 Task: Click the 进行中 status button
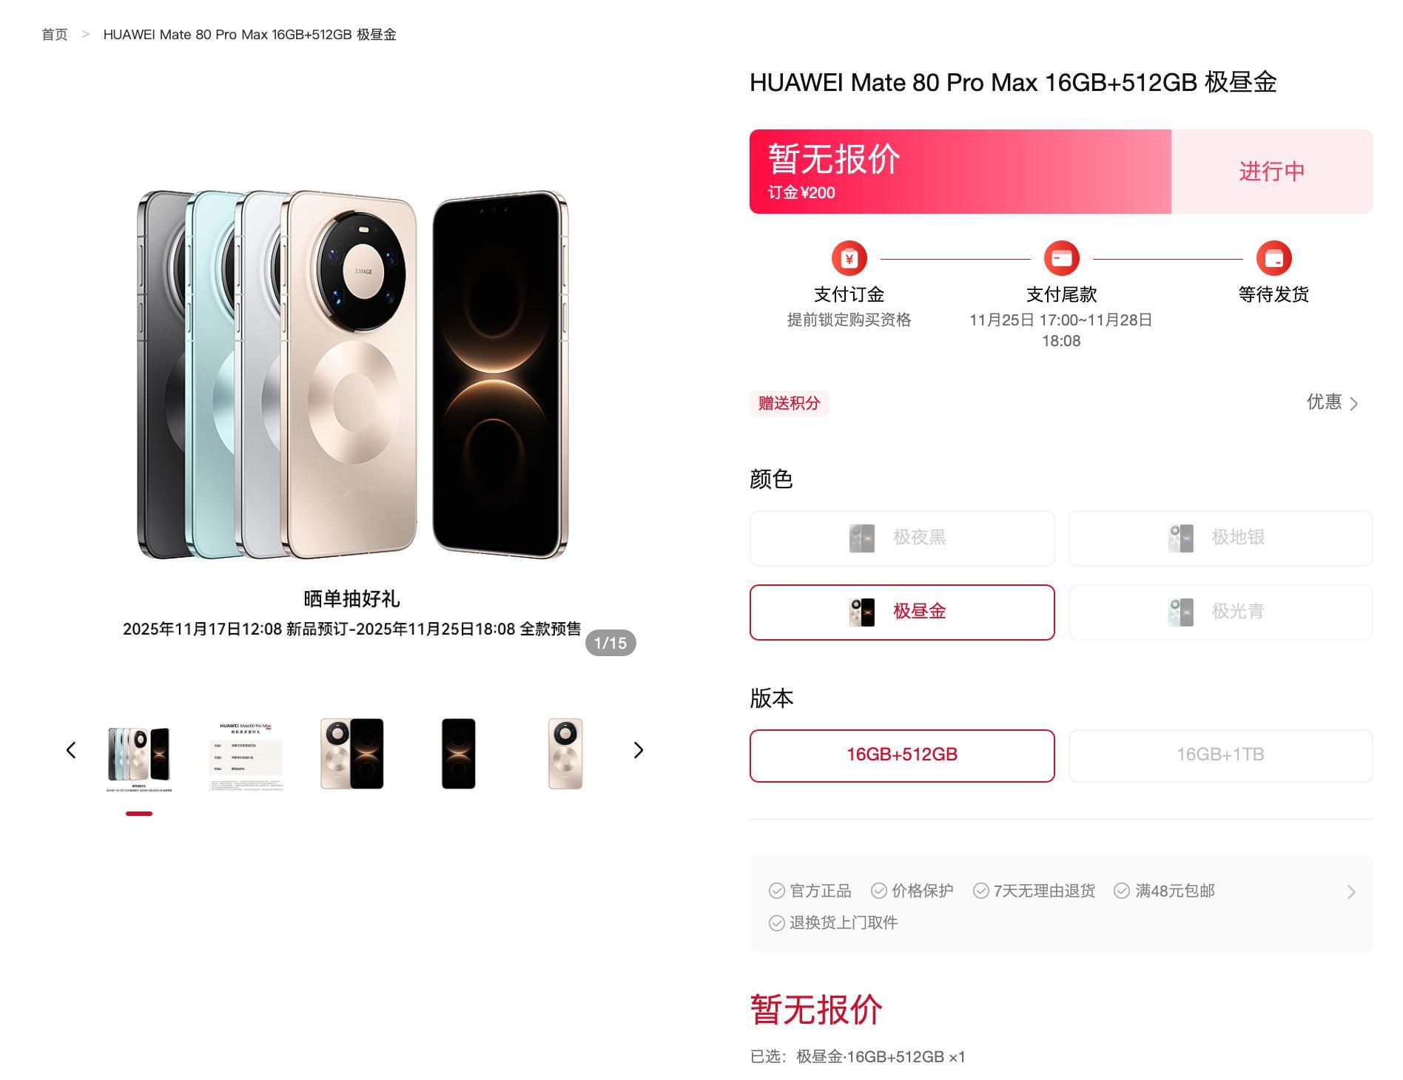pyautogui.click(x=1272, y=172)
